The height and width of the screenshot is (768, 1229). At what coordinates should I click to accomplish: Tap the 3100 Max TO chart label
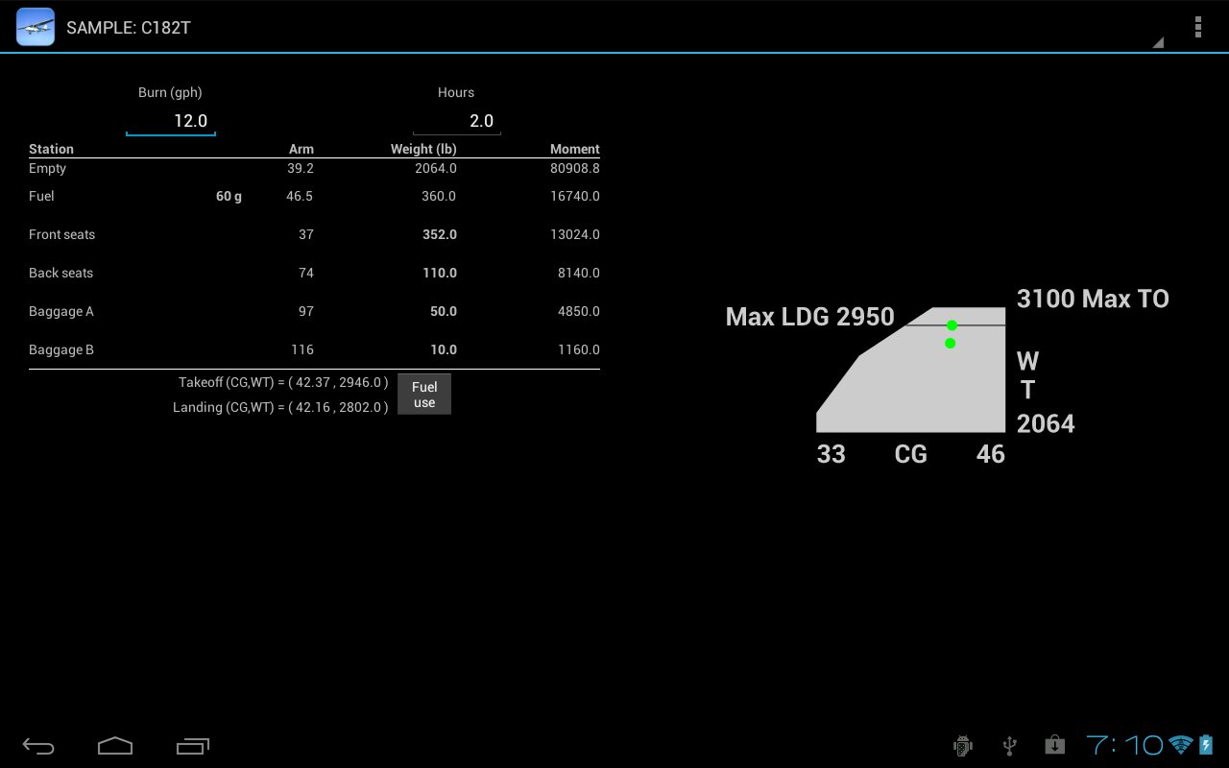point(1093,299)
